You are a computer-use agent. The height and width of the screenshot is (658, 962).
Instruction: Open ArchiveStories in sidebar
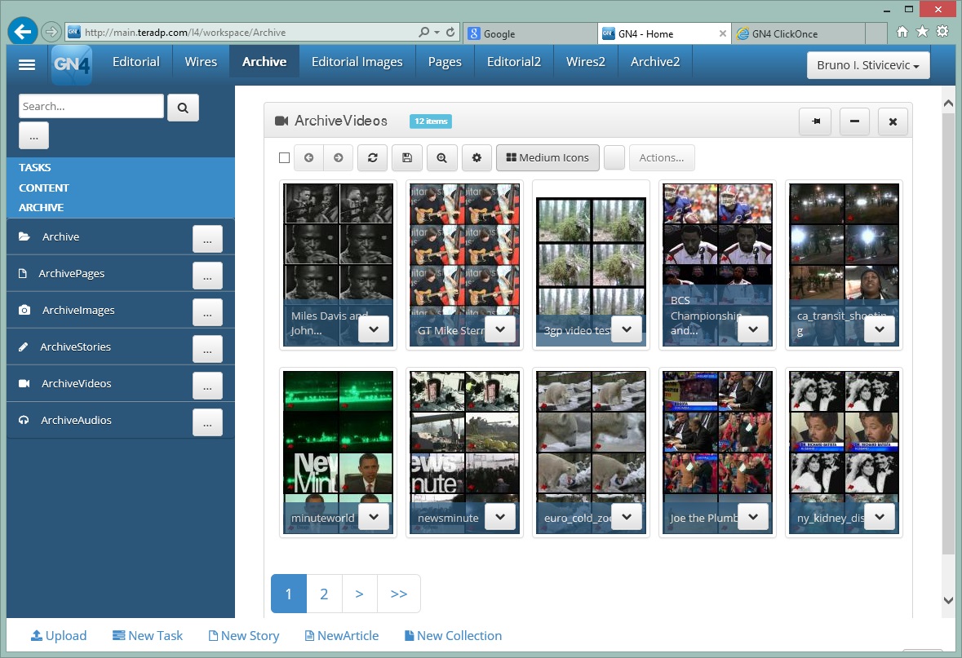pyautogui.click(x=75, y=347)
